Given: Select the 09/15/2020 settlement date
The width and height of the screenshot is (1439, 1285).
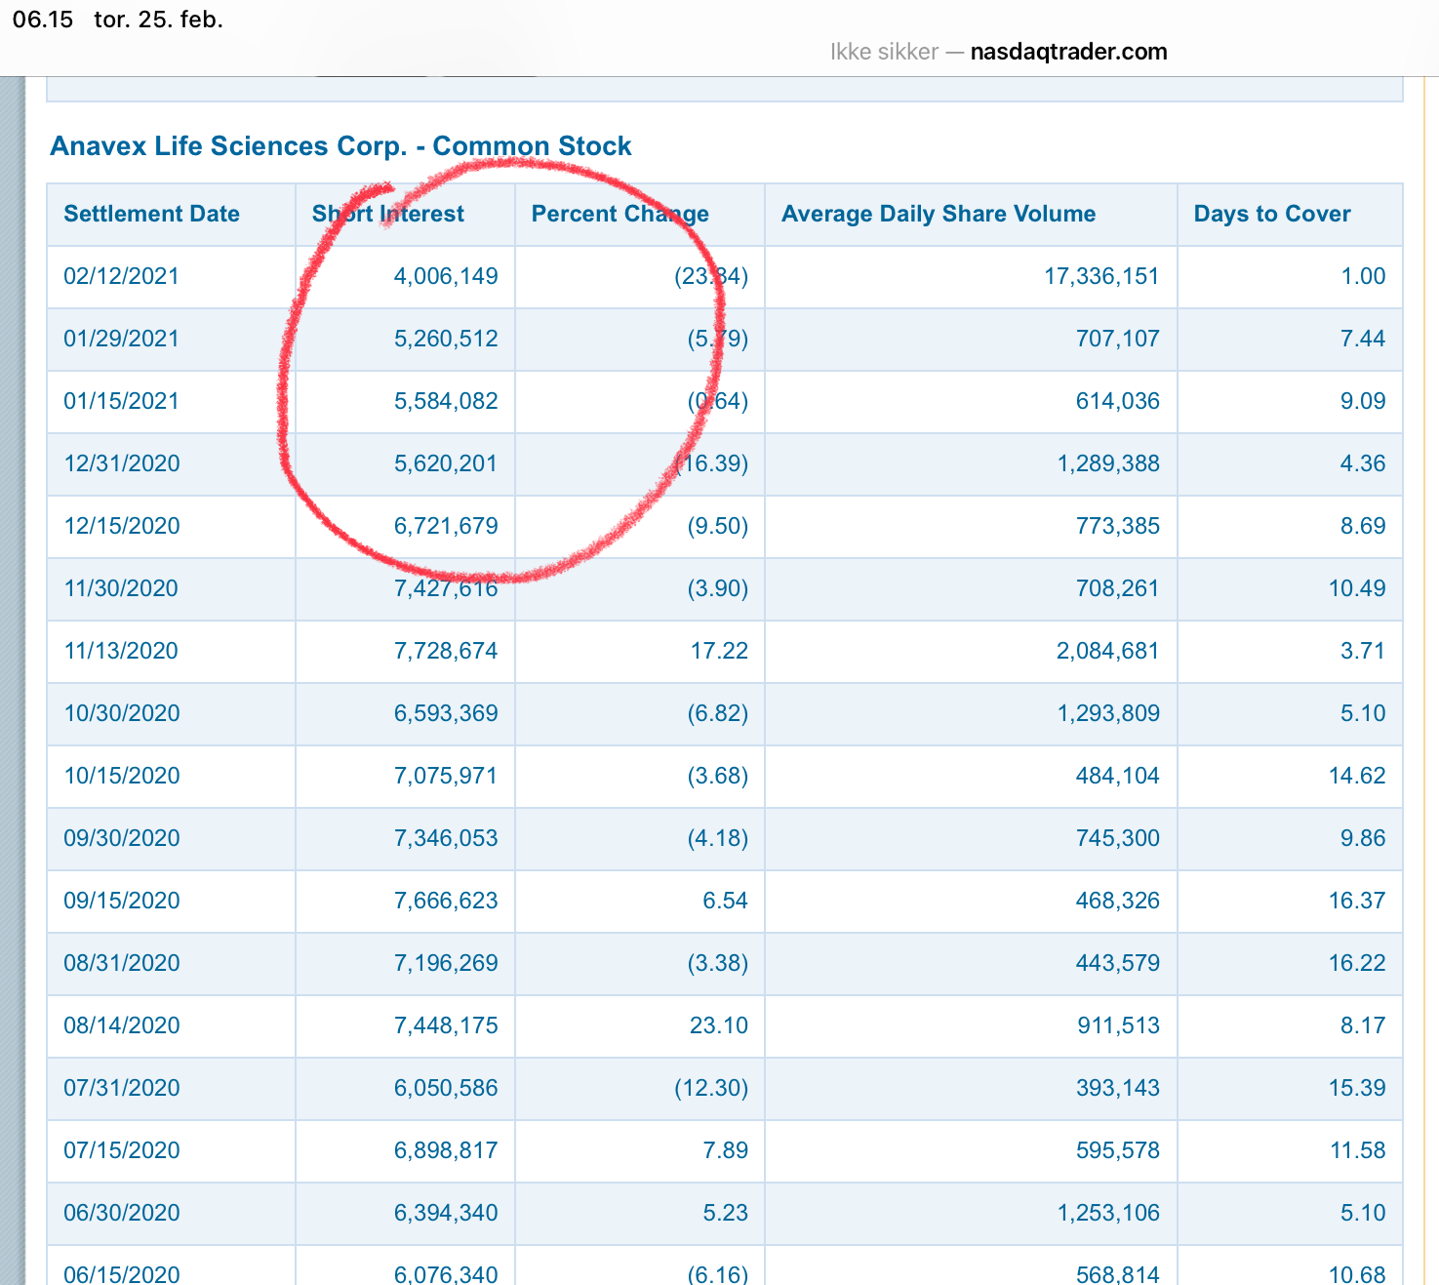Looking at the screenshot, I should pos(121,901).
